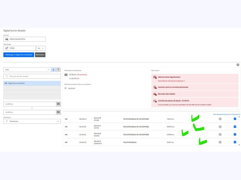The height and width of the screenshot is (180, 241).
Task: Uncheck the 02/08/21 Service B print checkbox
Action: pos(235,134)
